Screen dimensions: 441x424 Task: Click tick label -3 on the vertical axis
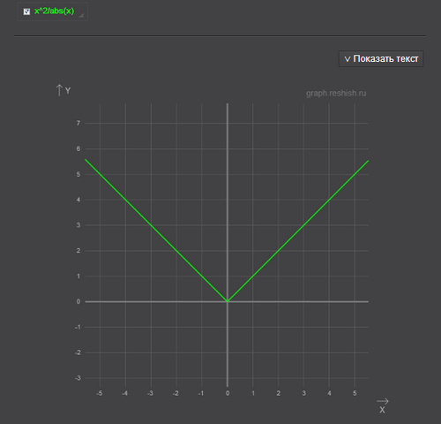(78, 378)
